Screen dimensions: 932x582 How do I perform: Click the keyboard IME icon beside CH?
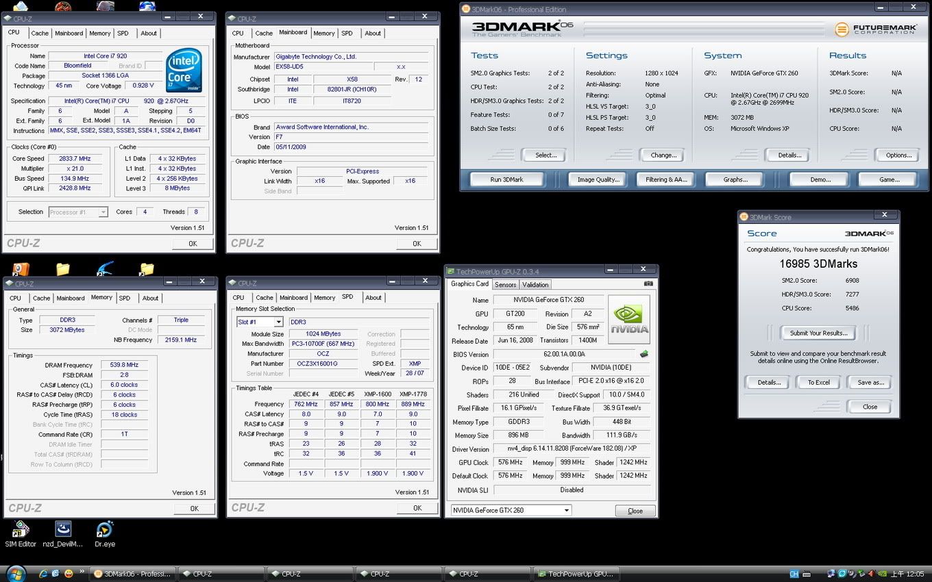click(805, 574)
